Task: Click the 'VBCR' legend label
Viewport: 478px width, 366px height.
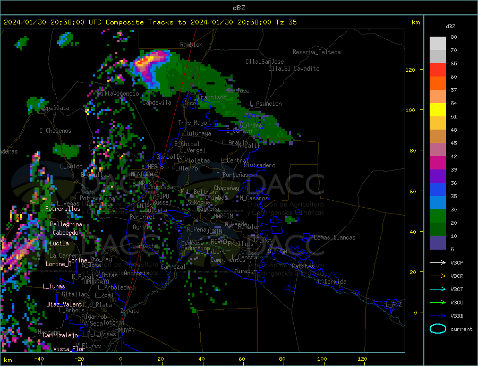Action: pyautogui.click(x=457, y=276)
